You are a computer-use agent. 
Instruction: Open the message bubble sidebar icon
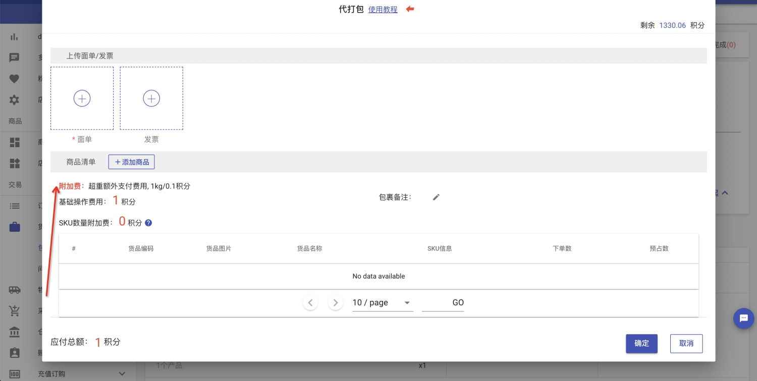coord(14,57)
